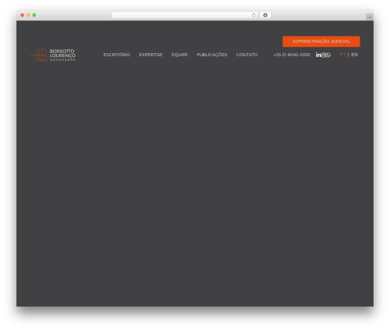
Task: Maximize the browser with green button
Action: click(x=34, y=16)
